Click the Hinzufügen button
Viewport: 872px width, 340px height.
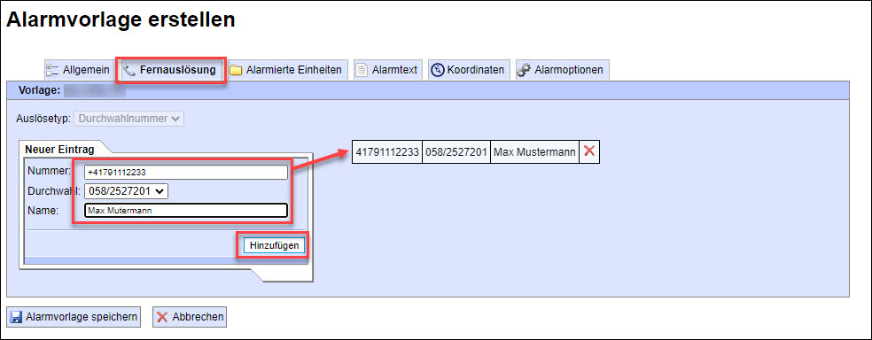[x=274, y=245]
